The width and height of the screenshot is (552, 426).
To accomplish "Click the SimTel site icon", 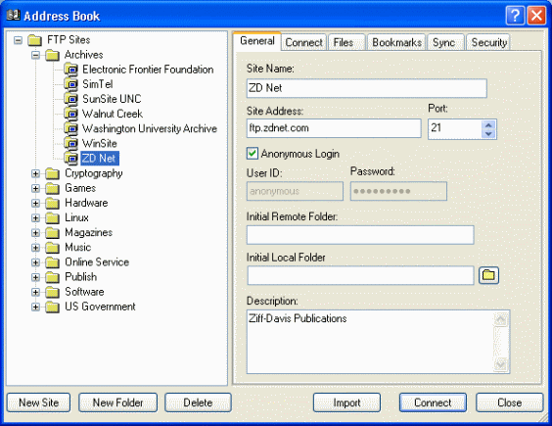I will pos(71,84).
